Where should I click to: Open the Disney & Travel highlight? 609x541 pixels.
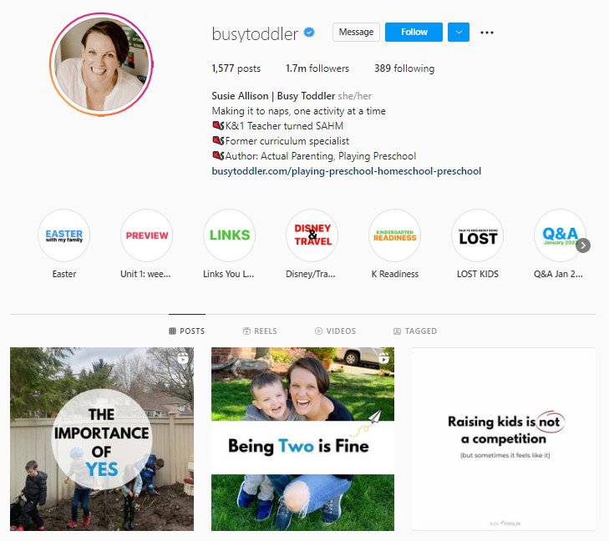pos(312,235)
